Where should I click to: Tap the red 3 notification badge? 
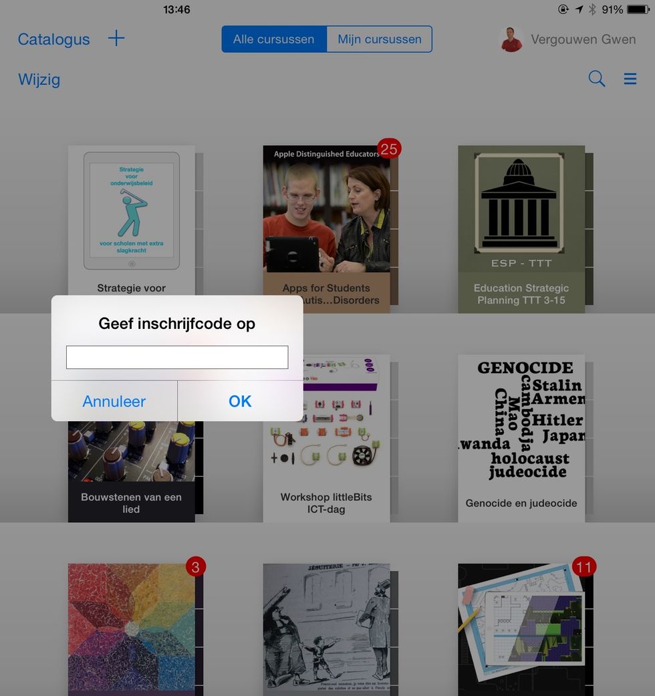(195, 567)
